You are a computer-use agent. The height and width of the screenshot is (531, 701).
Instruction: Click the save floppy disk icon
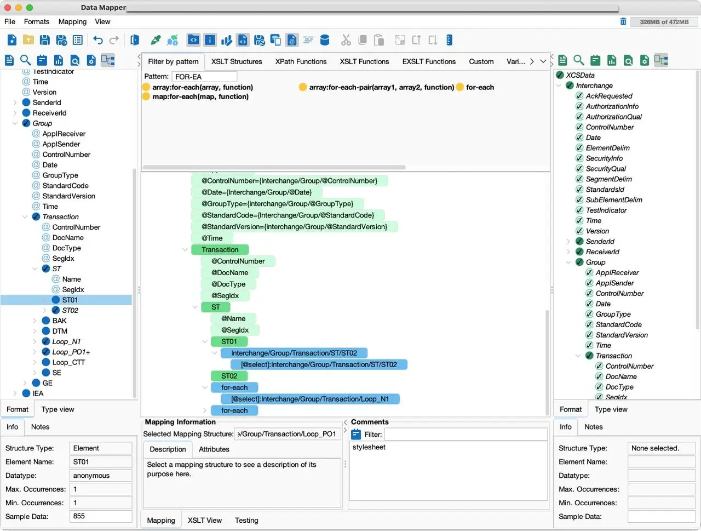tap(45, 40)
